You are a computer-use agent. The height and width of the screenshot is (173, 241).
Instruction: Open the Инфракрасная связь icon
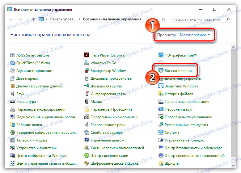tap(87, 94)
